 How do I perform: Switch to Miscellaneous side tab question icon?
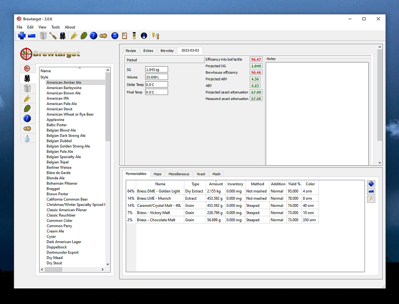[27, 118]
